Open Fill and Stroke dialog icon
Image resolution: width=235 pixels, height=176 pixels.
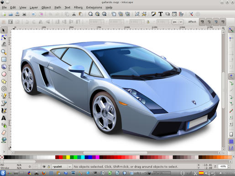tap(154, 14)
